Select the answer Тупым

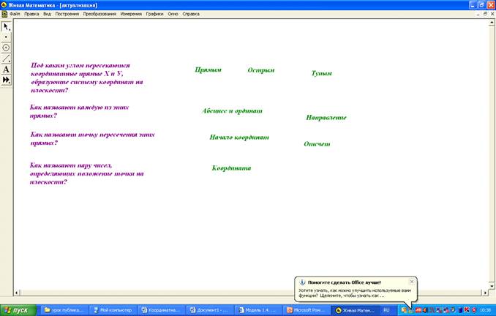pos(322,73)
